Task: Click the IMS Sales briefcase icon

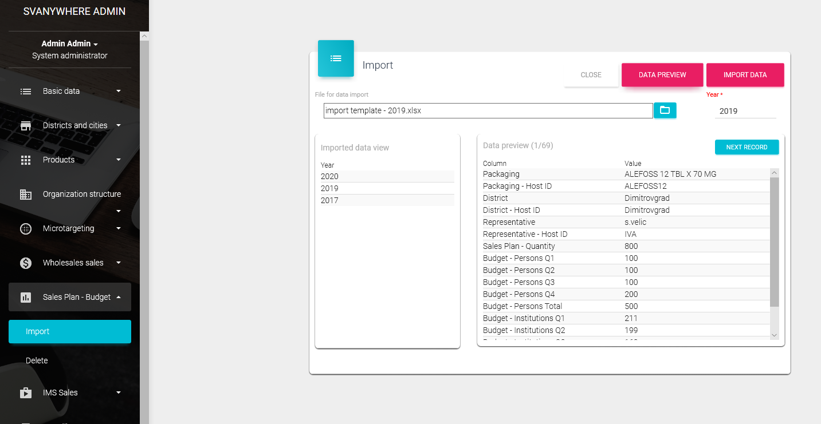Action: coord(26,393)
